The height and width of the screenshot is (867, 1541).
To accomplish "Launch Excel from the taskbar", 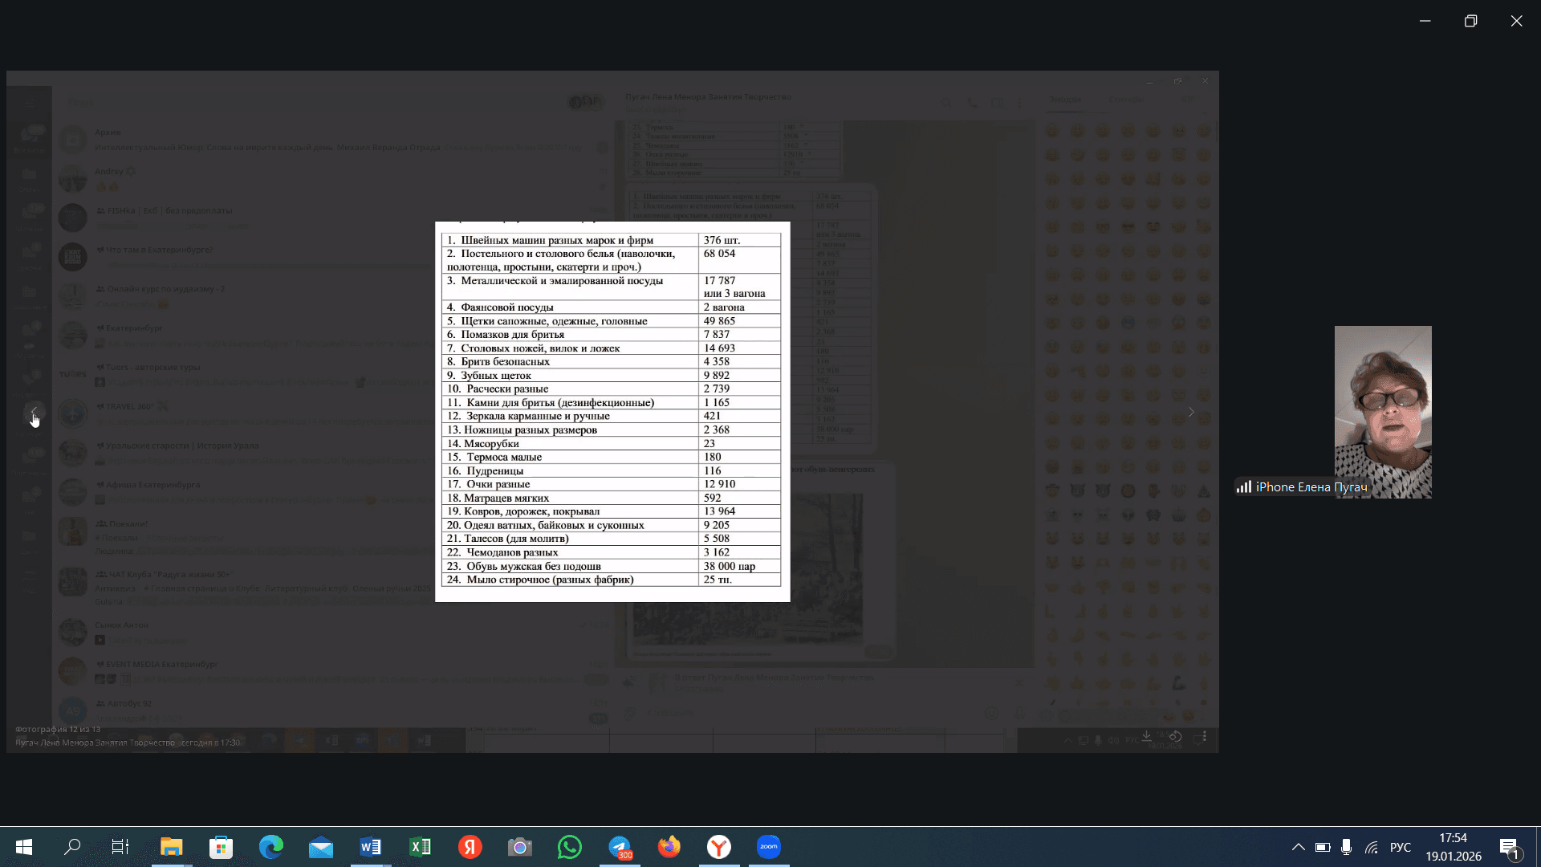I will [x=421, y=847].
